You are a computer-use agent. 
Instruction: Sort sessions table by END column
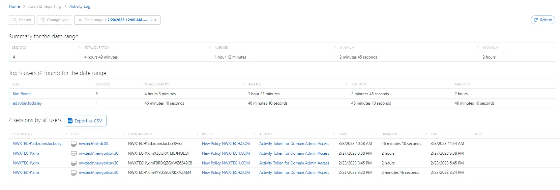click(434, 134)
